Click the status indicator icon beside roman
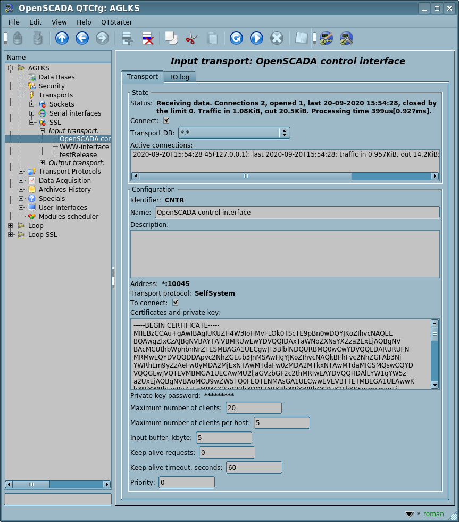Viewport: 459px width, 522px height. click(410, 514)
